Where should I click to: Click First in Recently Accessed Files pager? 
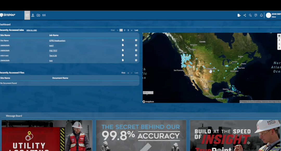pos(123,73)
